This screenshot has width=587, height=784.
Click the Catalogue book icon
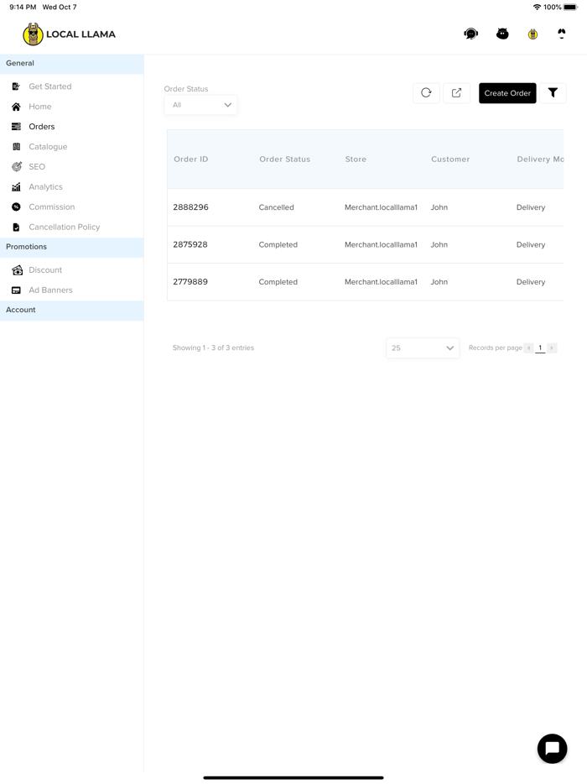16,147
